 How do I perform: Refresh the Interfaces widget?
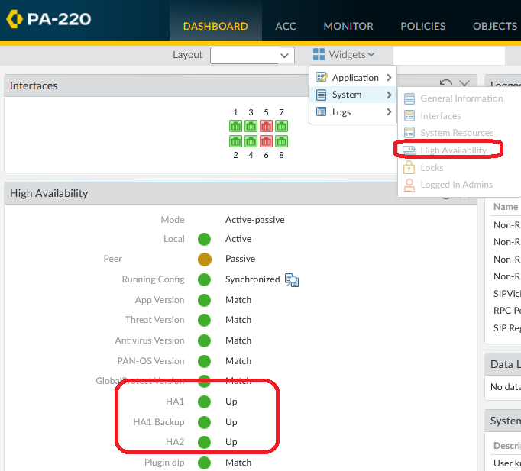pyautogui.click(x=446, y=85)
